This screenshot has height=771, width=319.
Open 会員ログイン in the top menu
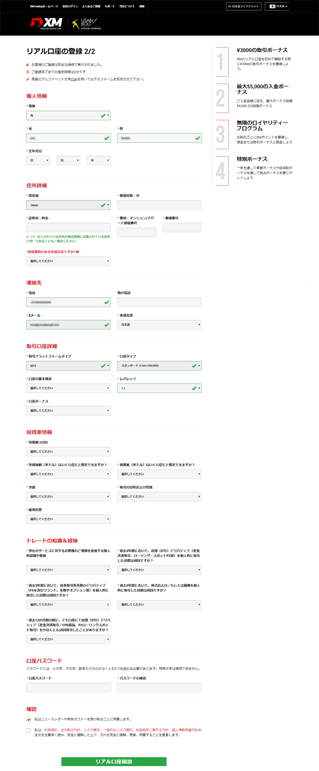[70, 6]
